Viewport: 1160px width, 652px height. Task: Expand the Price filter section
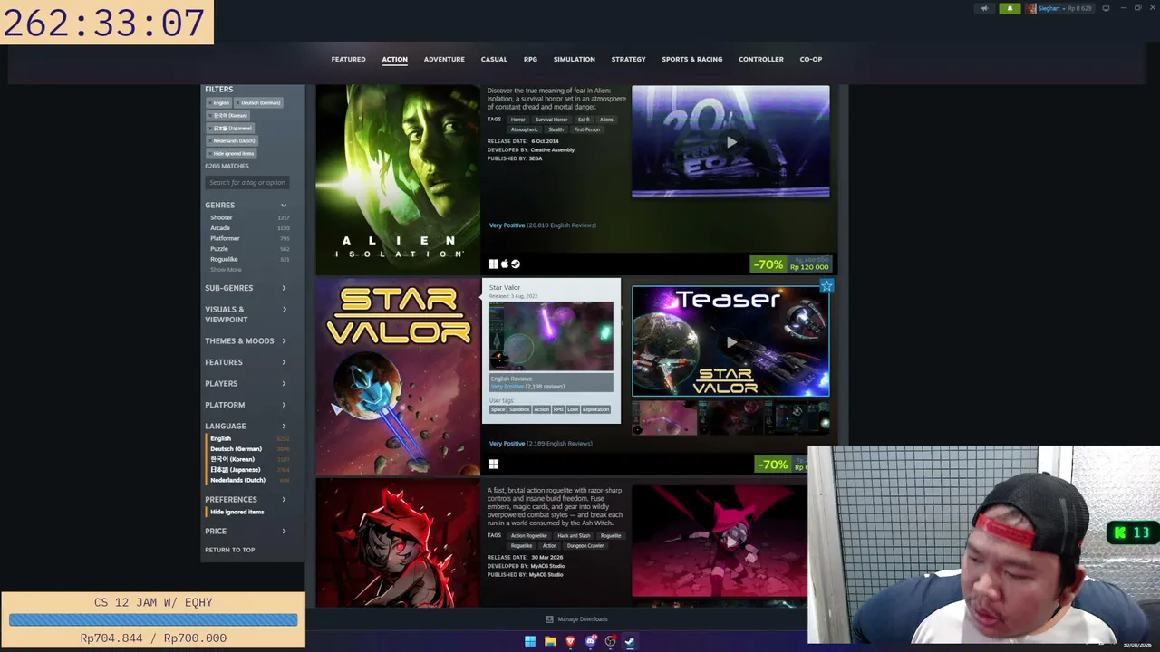point(246,532)
